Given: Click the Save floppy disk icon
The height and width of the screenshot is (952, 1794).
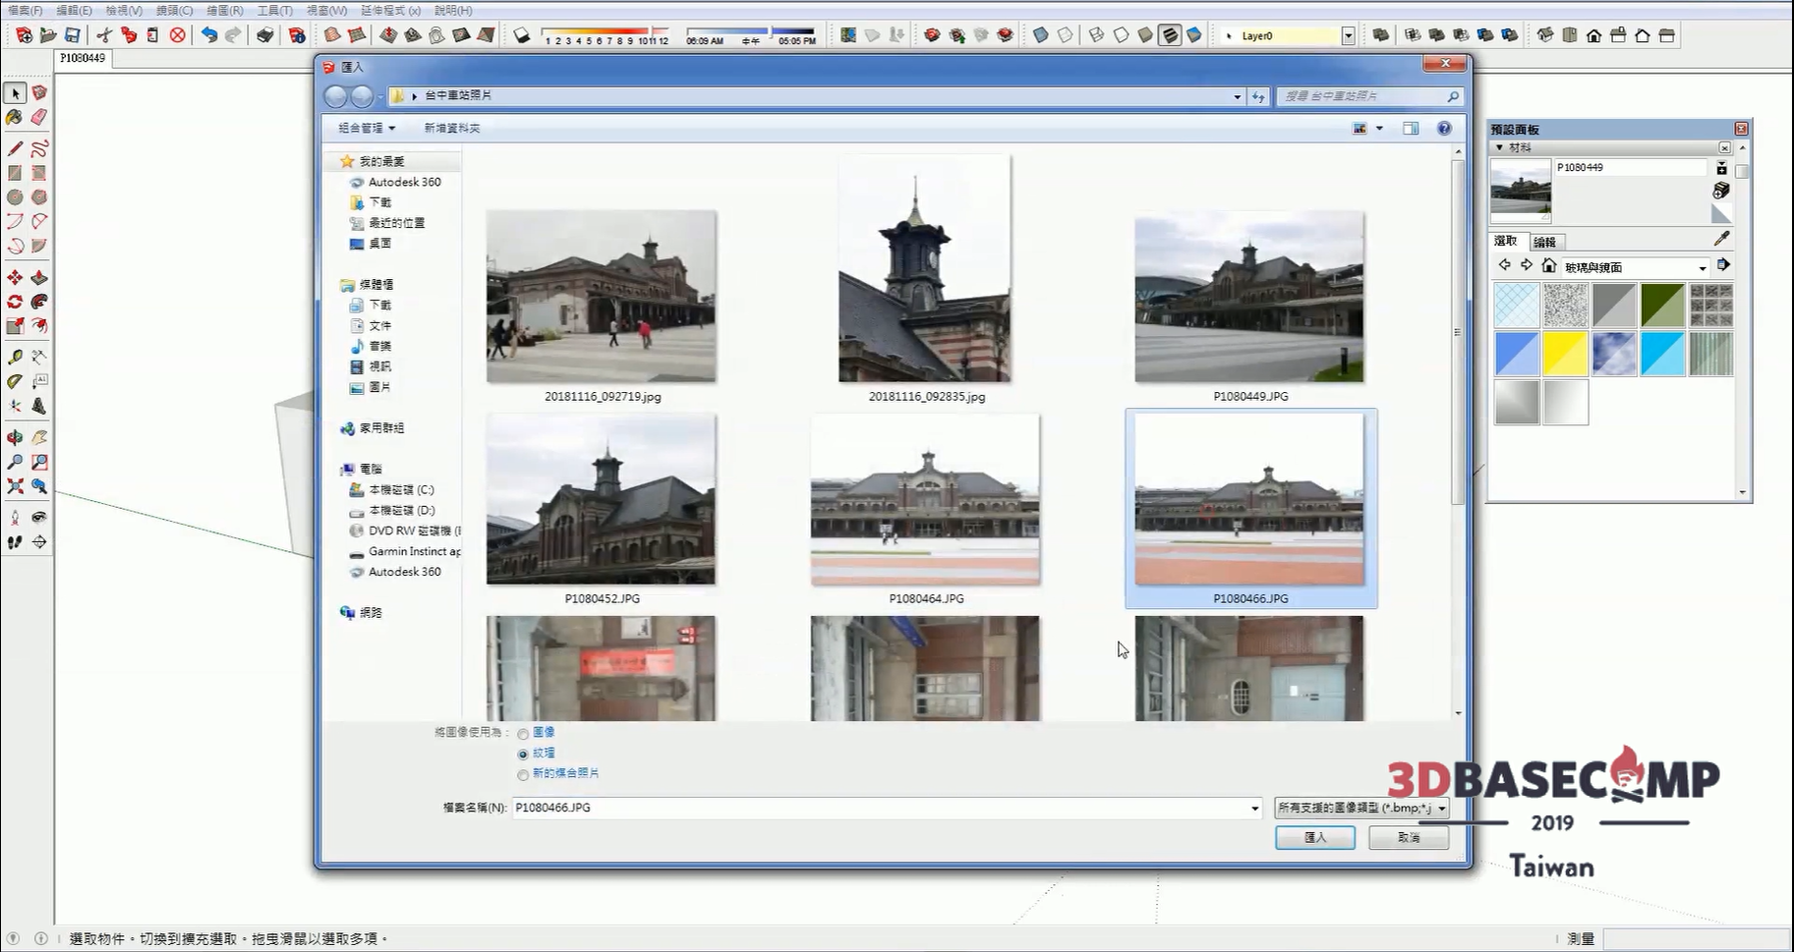Looking at the screenshot, I should [x=73, y=35].
